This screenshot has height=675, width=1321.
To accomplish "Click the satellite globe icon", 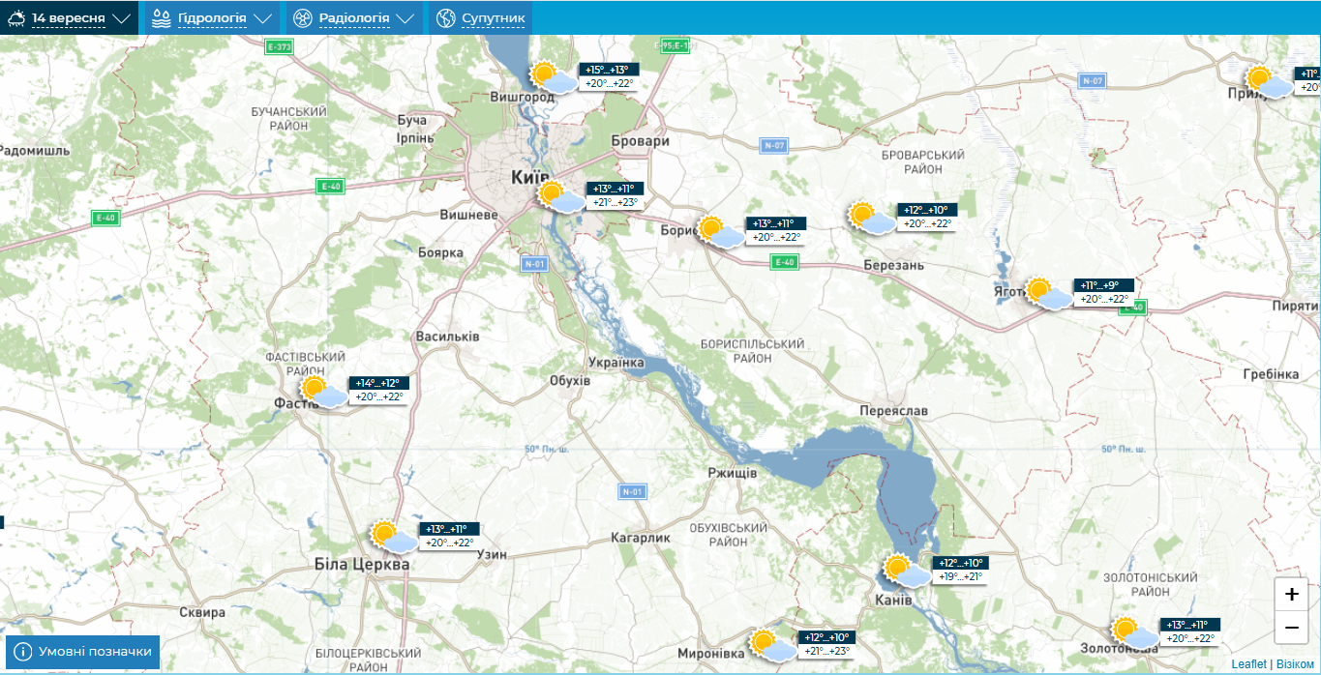I will [445, 18].
